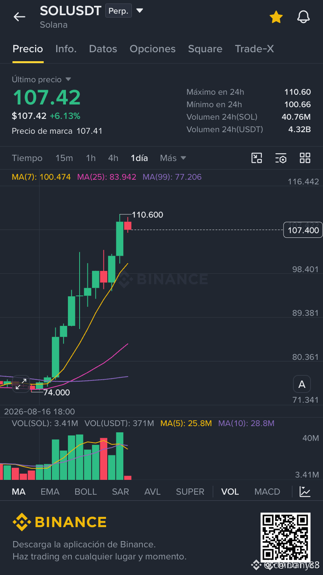Click the MA(7): 100.474 label
323x575 pixels.
(x=41, y=177)
